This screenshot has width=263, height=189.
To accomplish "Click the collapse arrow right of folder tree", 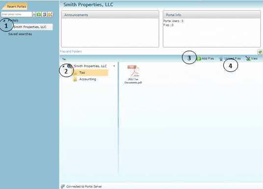I will pos(114,66).
